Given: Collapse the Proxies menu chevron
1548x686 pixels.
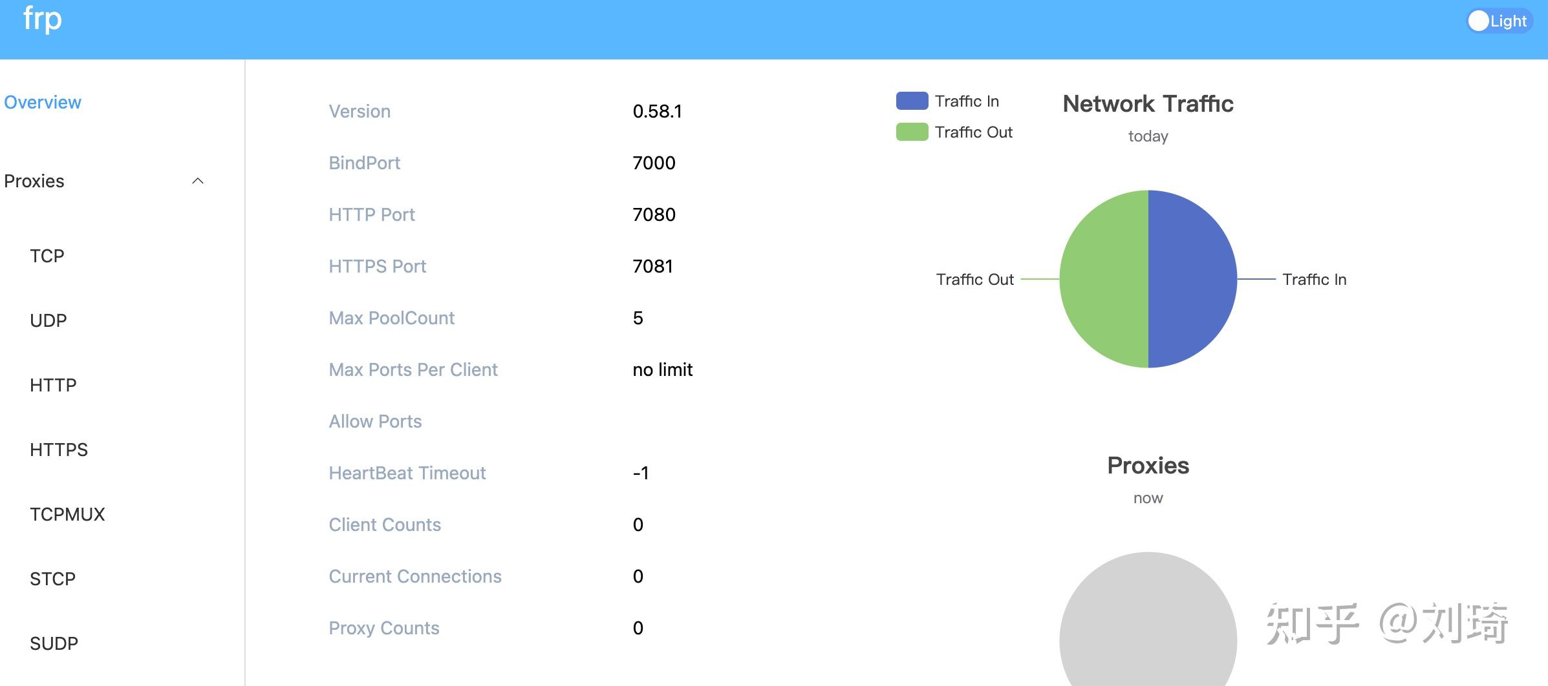Looking at the screenshot, I should click(198, 181).
